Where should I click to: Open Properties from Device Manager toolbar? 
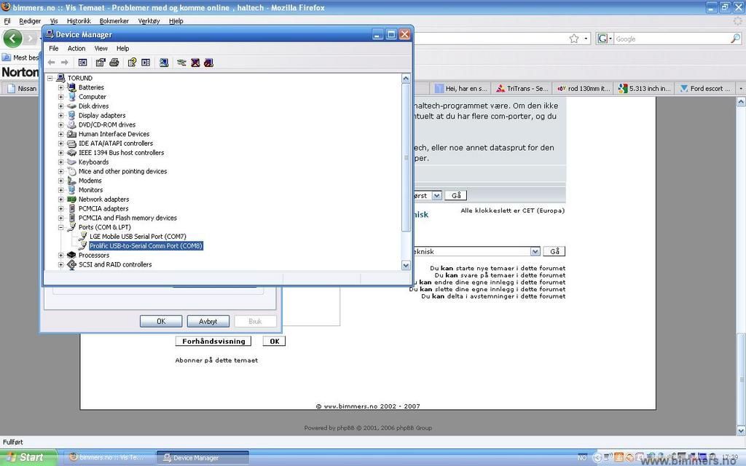[x=101, y=63]
